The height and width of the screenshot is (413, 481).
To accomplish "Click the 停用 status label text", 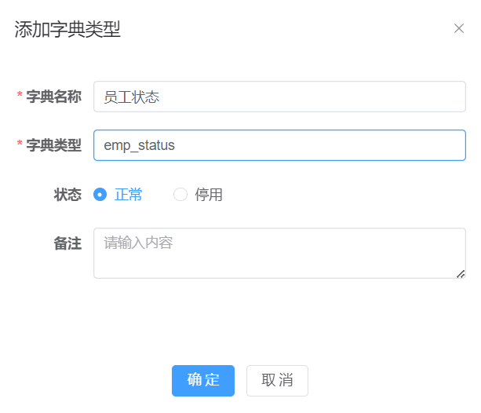I will [x=209, y=195].
